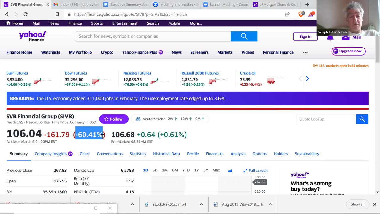Click visitors trend people icon

pos(138,119)
